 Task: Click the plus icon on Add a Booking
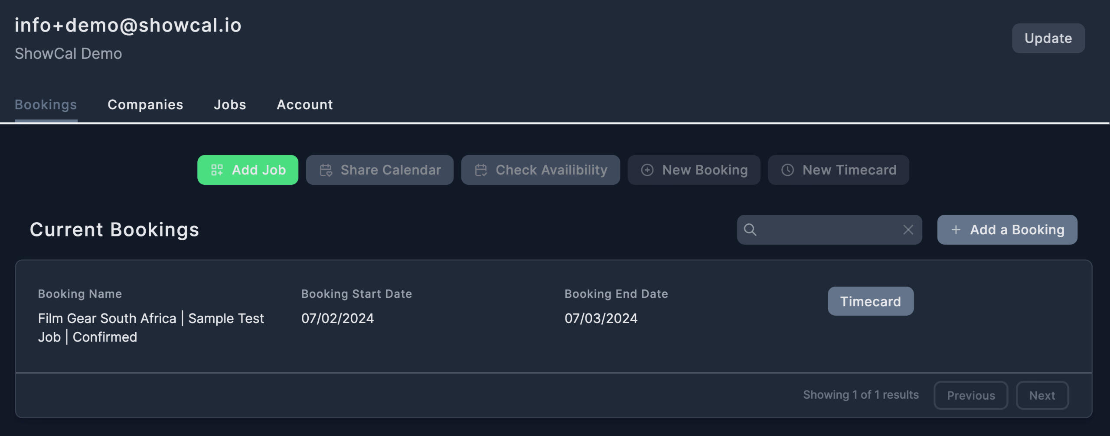pyautogui.click(x=956, y=230)
